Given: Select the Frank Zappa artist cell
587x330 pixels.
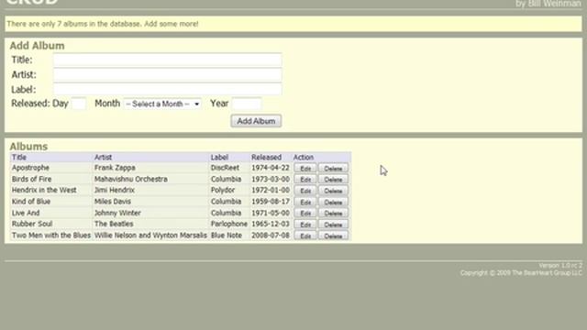Looking at the screenshot, I should pyautogui.click(x=115, y=168).
